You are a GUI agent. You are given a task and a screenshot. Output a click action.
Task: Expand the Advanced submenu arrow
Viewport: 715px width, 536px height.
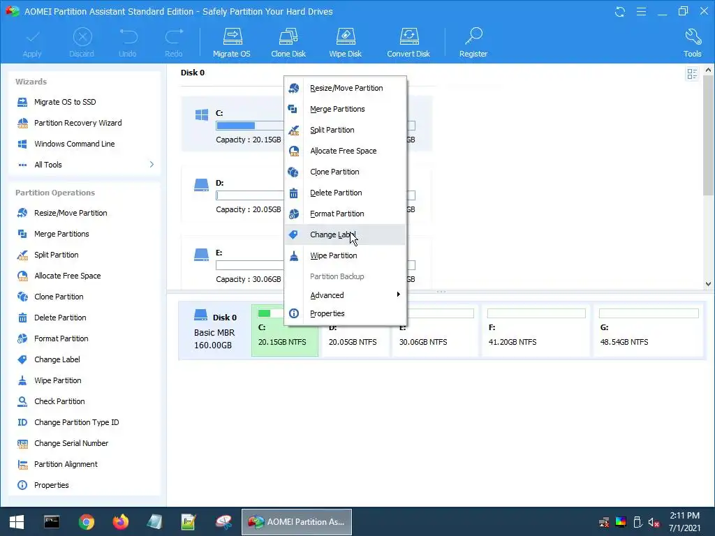(398, 295)
